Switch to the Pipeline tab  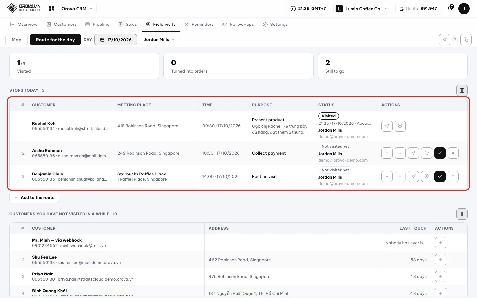tap(97, 25)
